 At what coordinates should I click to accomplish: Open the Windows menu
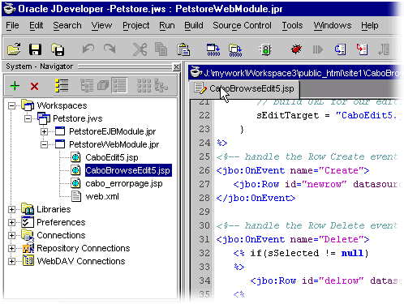(x=333, y=25)
